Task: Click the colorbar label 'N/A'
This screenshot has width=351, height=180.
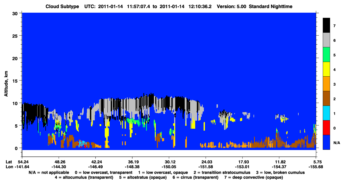Action: click(337, 142)
